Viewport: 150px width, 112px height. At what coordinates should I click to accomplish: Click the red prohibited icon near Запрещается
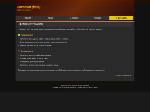tap(19, 51)
